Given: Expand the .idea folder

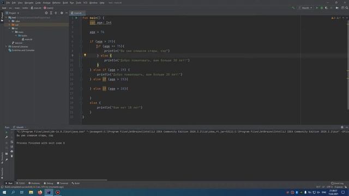Looking at the screenshot, I should pyautogui.click(x=9, y=21).
